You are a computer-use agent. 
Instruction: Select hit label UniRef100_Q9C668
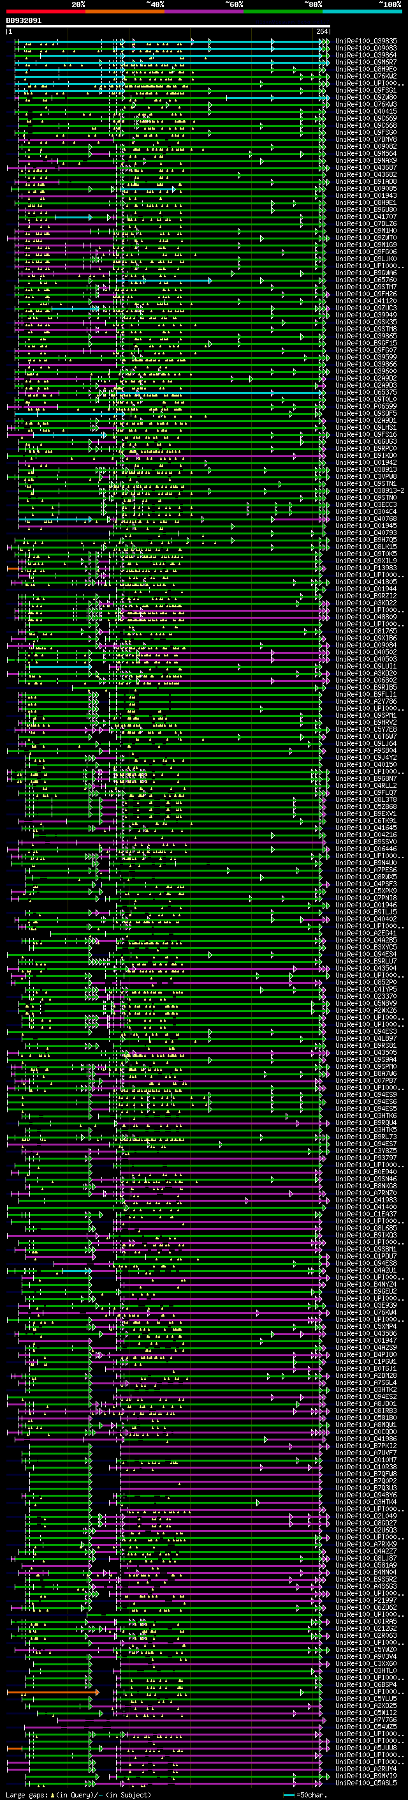366,126
